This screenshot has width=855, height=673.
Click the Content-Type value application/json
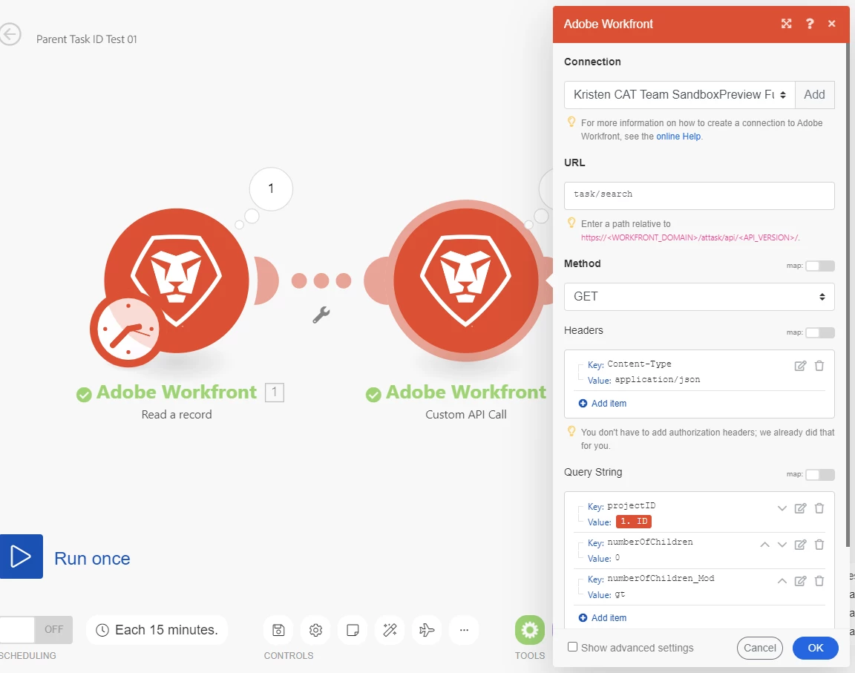(658, 380)
